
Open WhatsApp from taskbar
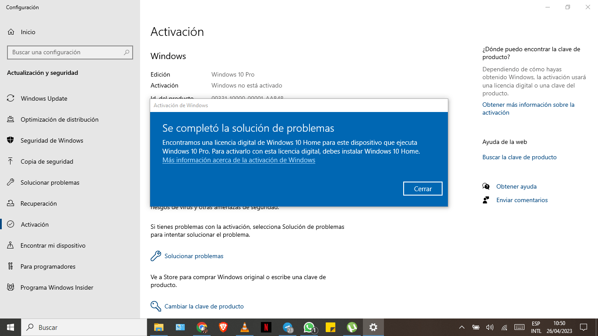pyautogui.click(x=309, y=327)
